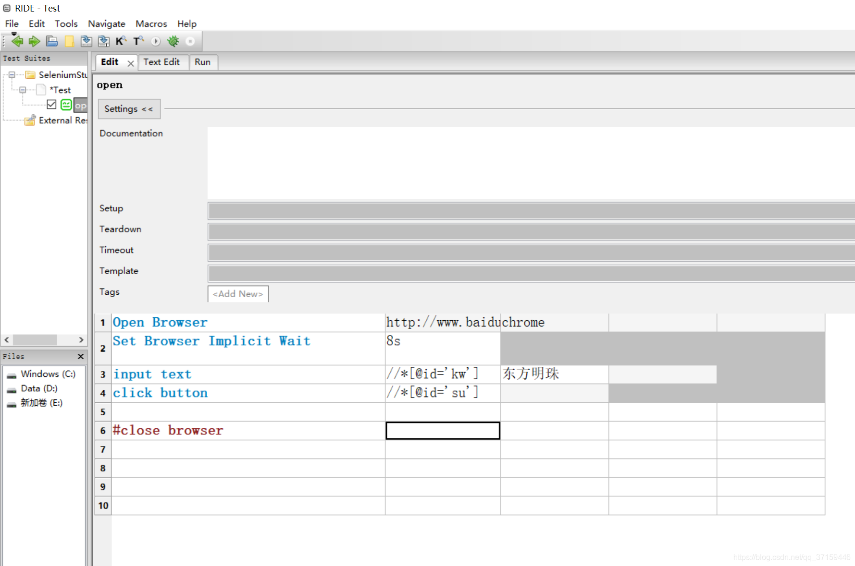Click <Add New> to add a tag
855x566 pixels.
tap(237, 294)
